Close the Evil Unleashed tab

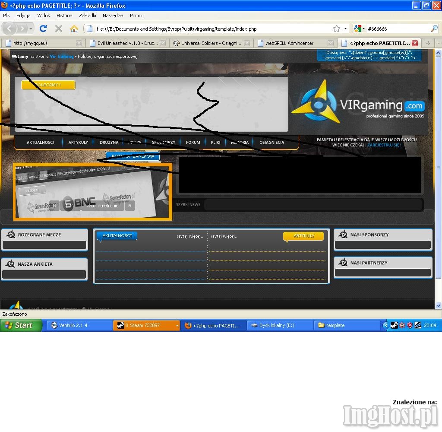coord(163,43)
